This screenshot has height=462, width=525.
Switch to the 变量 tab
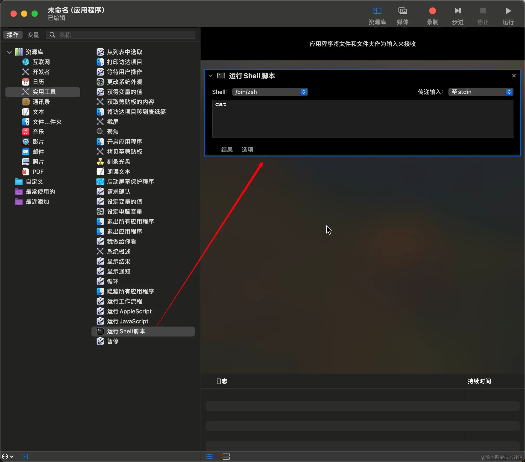pos(33,35)
